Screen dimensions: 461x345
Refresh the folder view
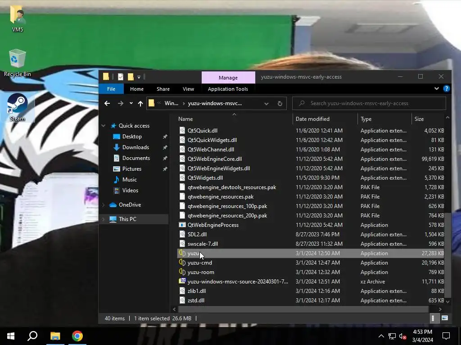280,104
